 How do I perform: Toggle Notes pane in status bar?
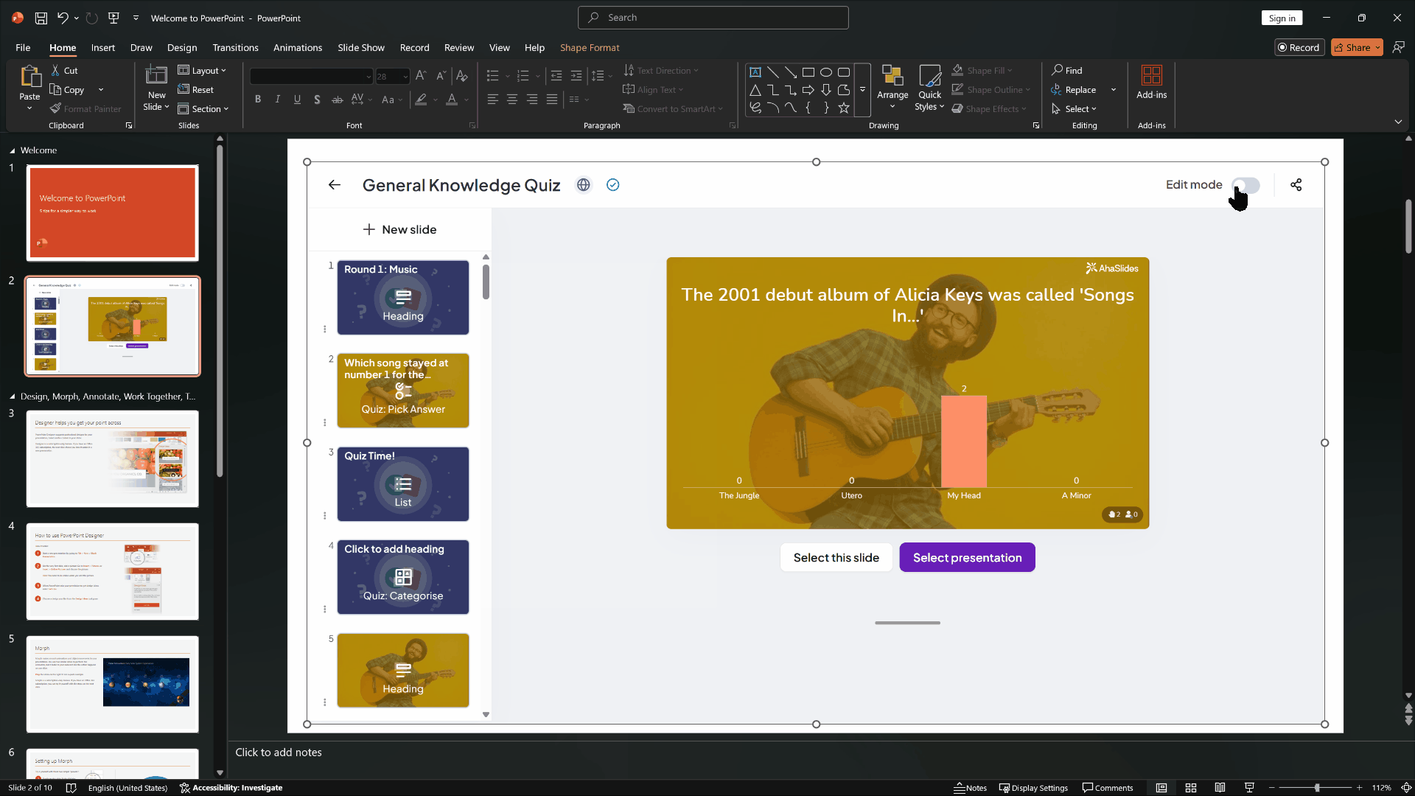tap(971, 788)
